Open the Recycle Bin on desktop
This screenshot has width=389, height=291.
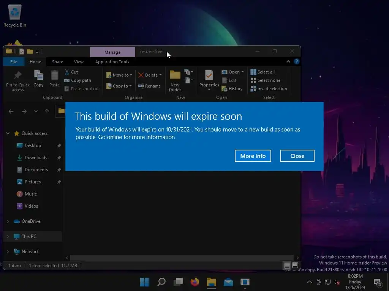click(x=15, y=16)
